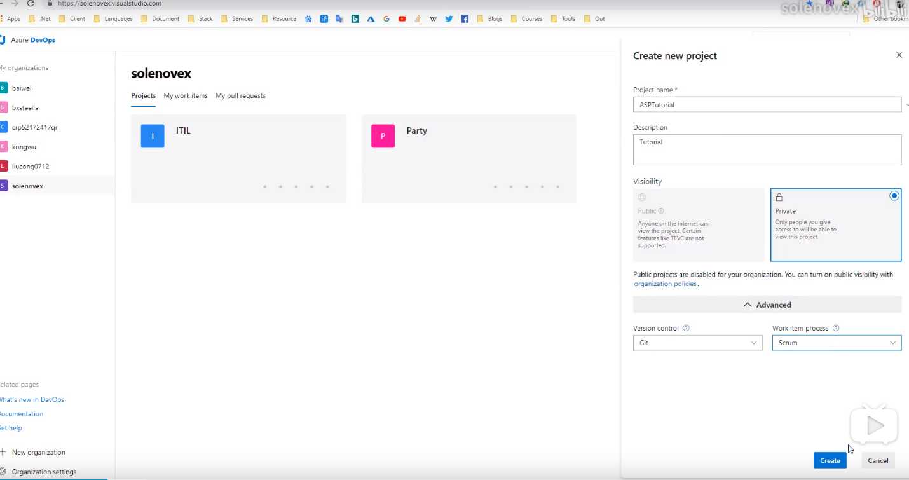Click the padlock icon in address bar

pyautogui.click(x=50, y=3)
